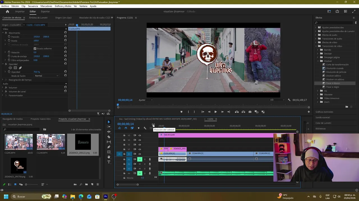The image size is (359, 201).
Task: Select the Razor (cuchilla) tool
Action: [x=109, y=137]
